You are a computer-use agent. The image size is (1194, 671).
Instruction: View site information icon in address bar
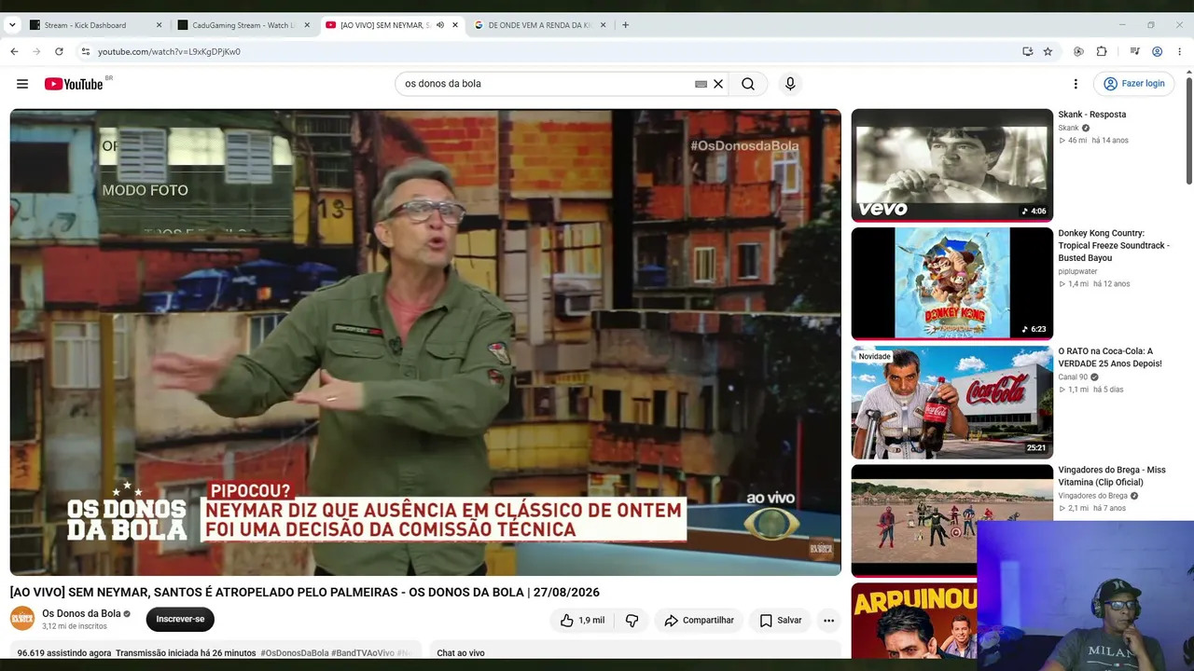tap(85, 51)
